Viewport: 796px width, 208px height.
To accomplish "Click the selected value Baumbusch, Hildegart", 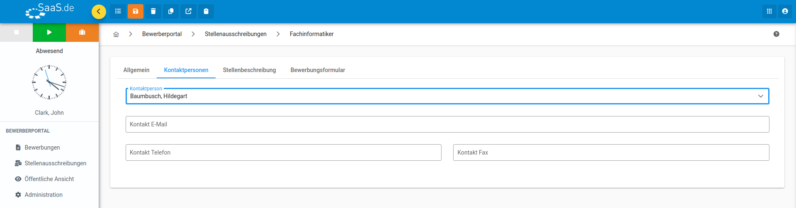I will [159, 96].
